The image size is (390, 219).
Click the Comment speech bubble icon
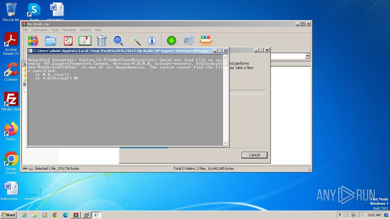click(x=189, y=40)
